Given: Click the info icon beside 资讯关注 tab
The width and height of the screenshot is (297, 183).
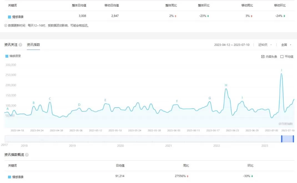Looking at the screenshot, I should 20,45.
